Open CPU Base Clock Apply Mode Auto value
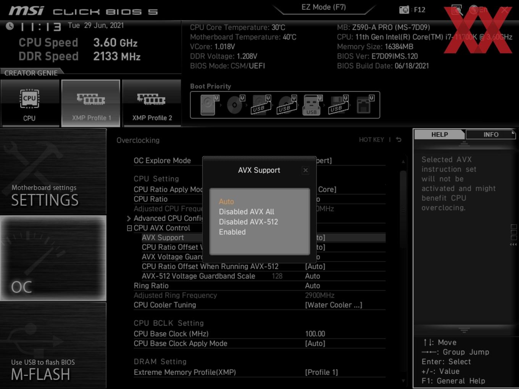 tap(315, 343)
